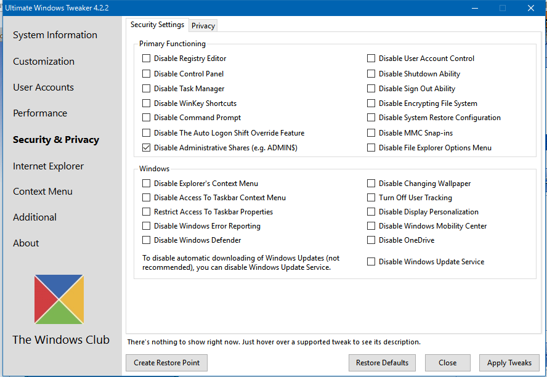Screen dimensions: 547x377
Task: Check Disable Windows Update Service
Action: coord(371,262)
